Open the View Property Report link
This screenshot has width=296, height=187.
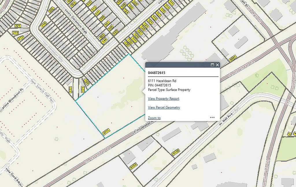click(163, 99)
